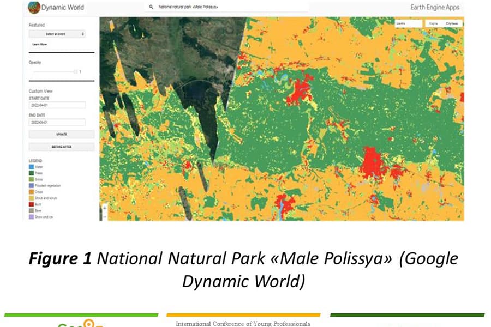The width and height of the screenshot is (491, 327).
Task: Click the Water legend color square
Action: (x=31, y=167)
